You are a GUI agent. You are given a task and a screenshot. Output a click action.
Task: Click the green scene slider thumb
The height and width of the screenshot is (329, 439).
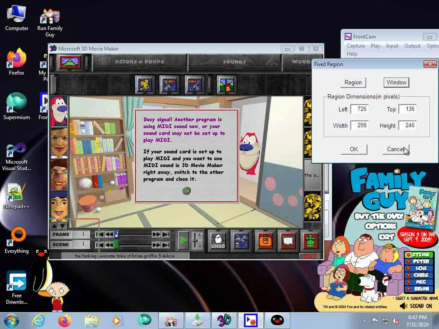tap(116, 245)
